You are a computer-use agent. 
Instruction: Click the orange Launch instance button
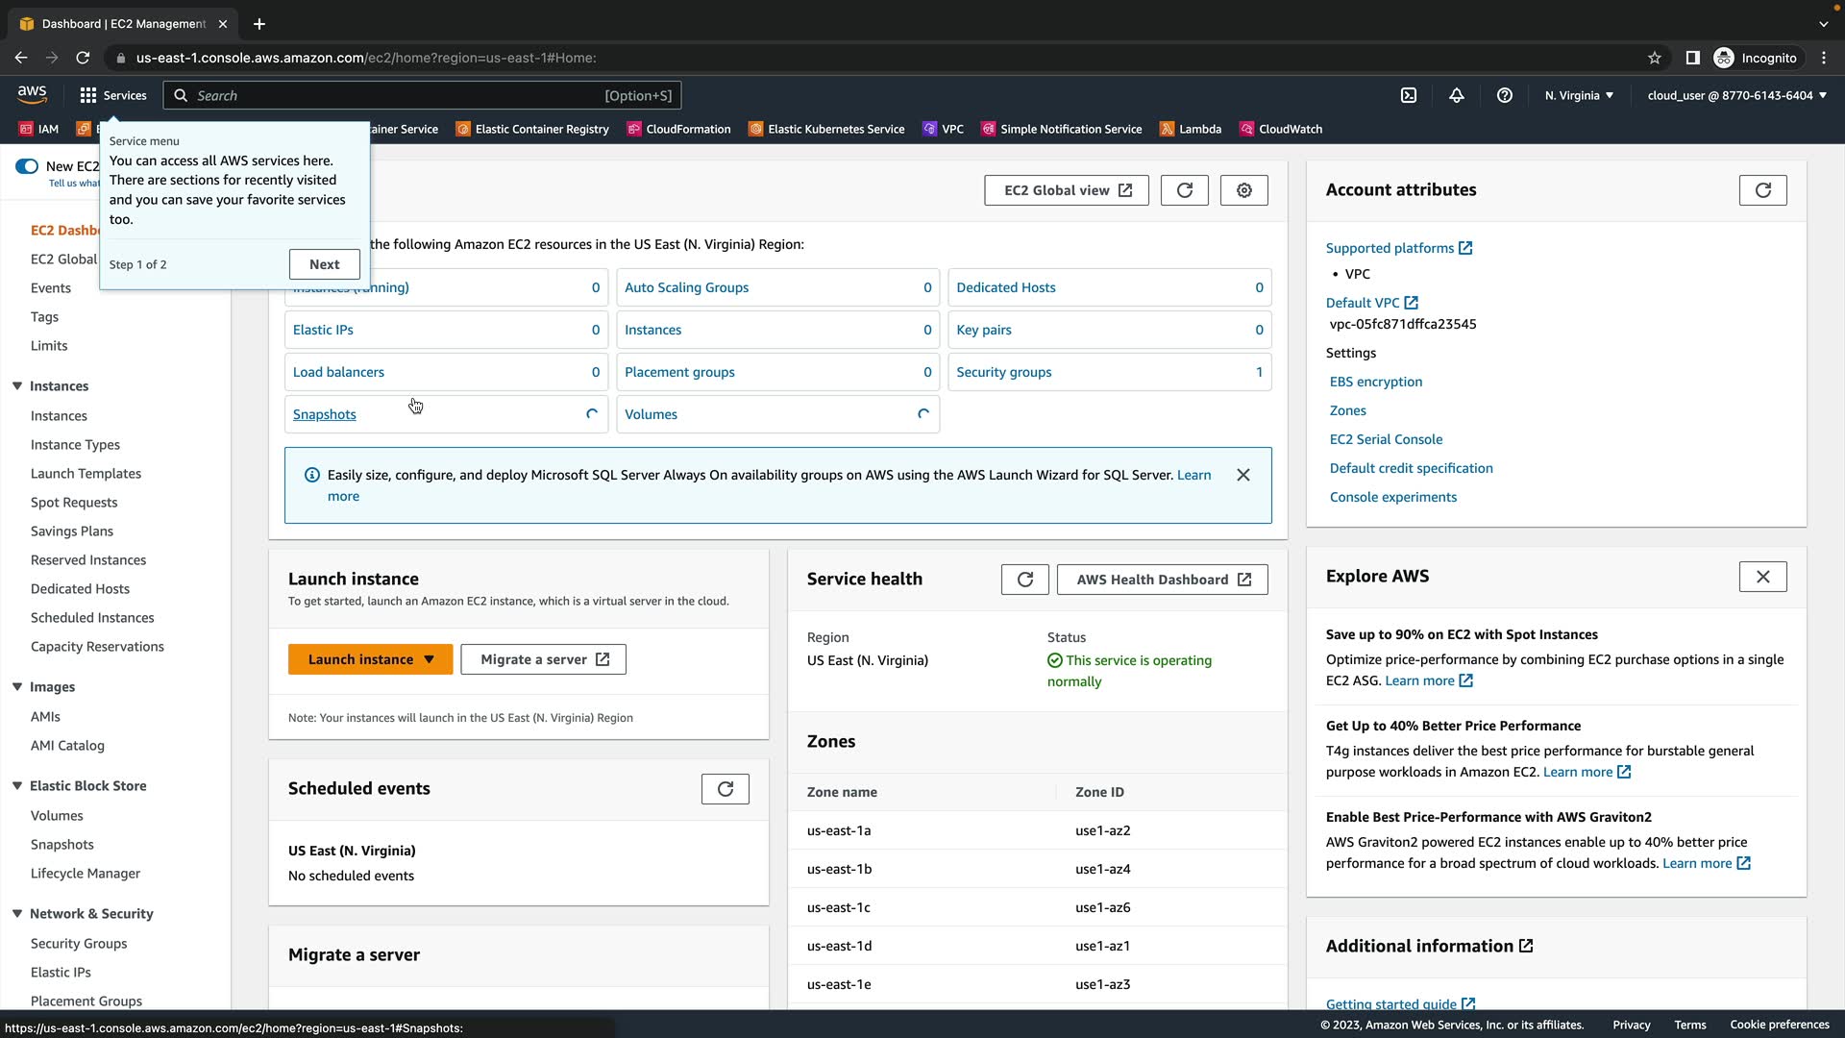click(360, 659)
